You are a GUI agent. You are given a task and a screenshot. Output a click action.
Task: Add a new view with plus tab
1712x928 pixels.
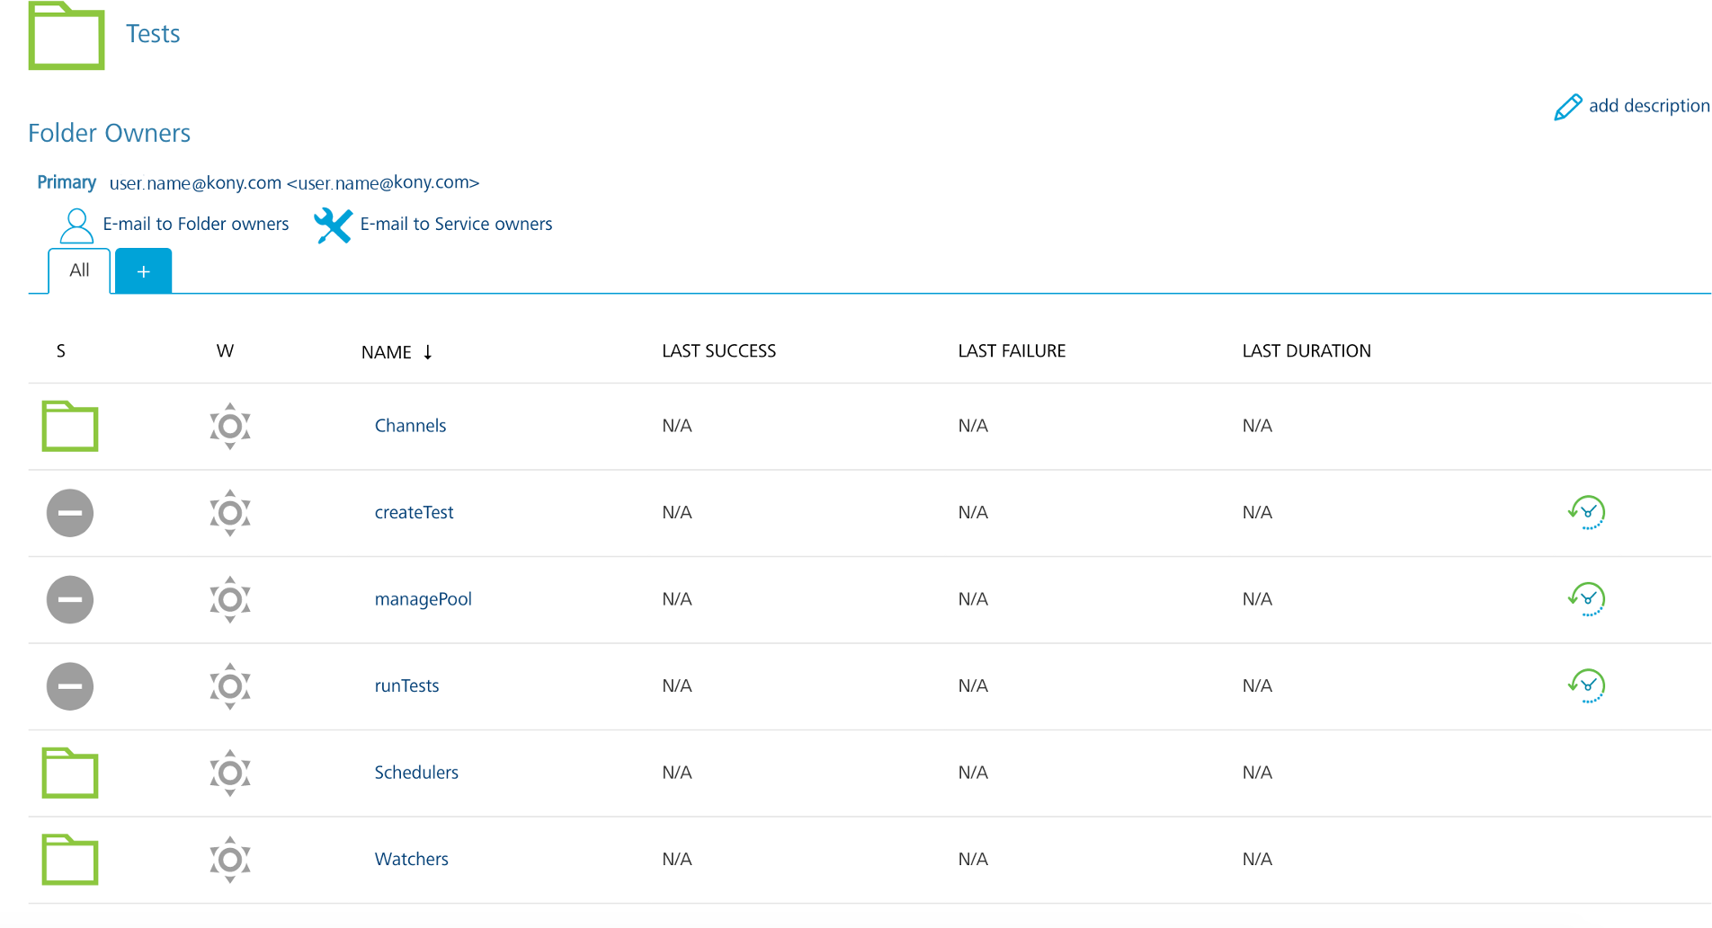143,271
